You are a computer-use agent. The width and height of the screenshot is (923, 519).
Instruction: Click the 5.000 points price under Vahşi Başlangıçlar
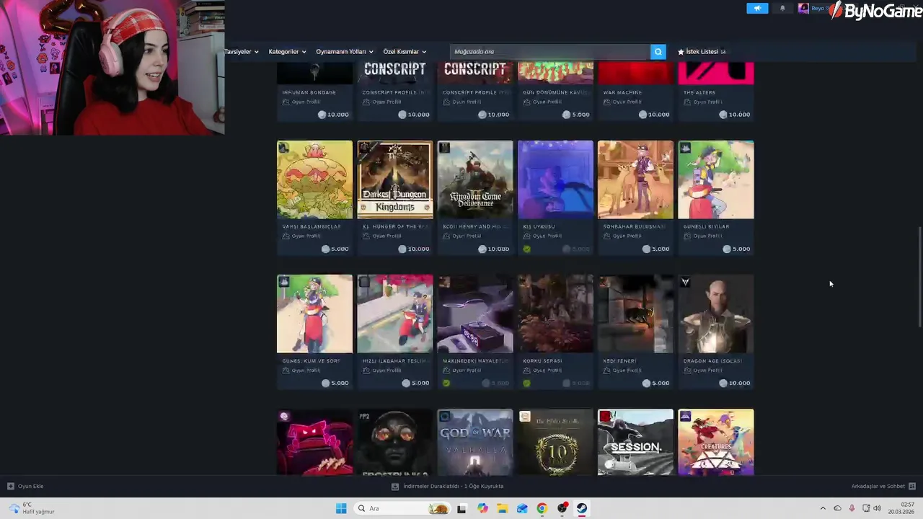click(335, 249)
